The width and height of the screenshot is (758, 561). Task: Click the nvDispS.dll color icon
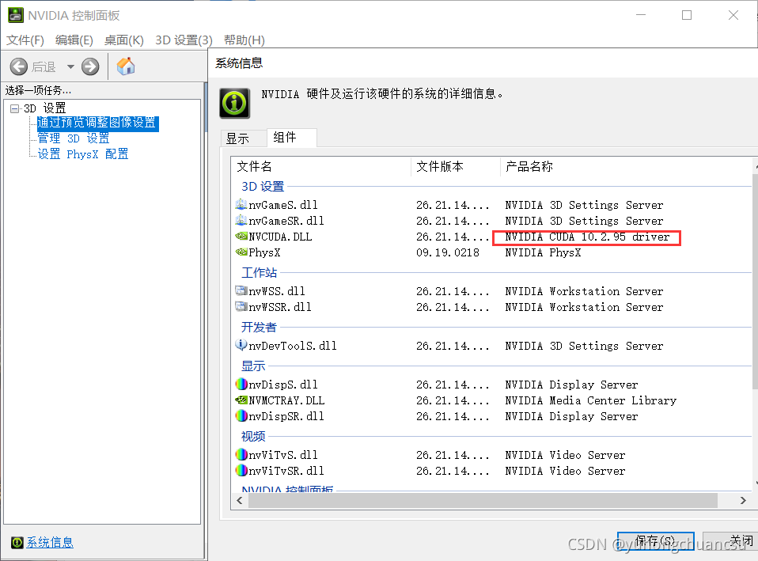[241, 384]
